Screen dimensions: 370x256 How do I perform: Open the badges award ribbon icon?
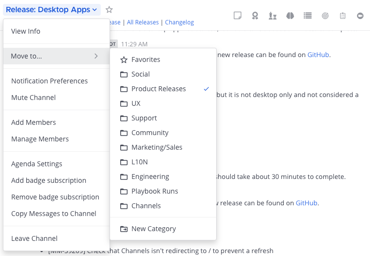[x=255, y=16]
